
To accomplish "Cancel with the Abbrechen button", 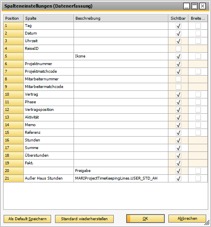I will pyautogui.click(x=187, y=219).
